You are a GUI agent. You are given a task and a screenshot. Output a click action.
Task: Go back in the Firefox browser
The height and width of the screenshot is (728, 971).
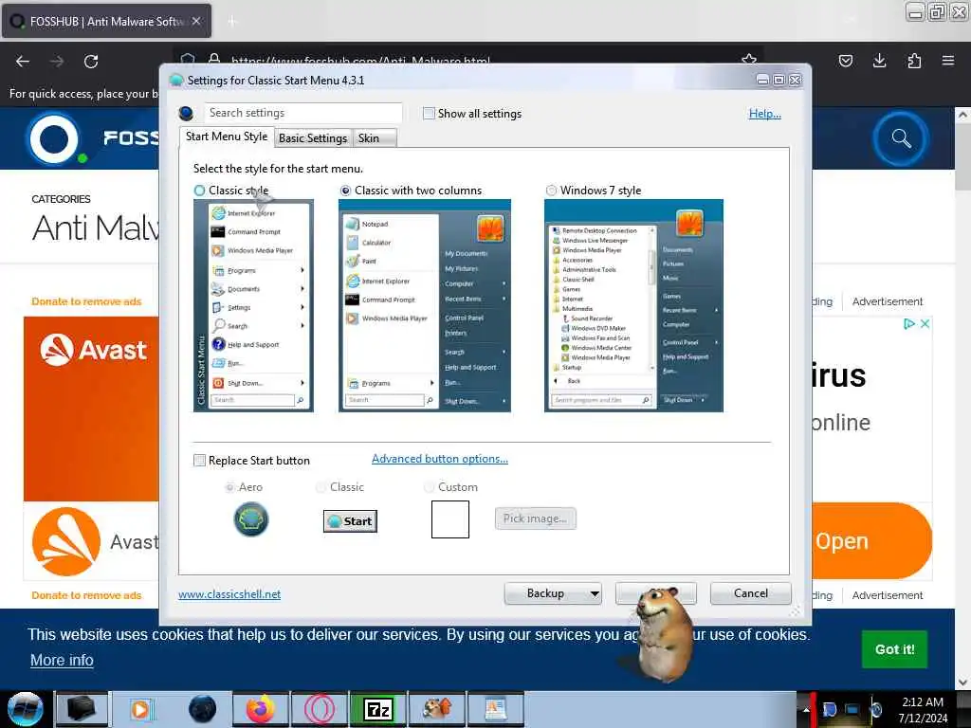(23, 62)
